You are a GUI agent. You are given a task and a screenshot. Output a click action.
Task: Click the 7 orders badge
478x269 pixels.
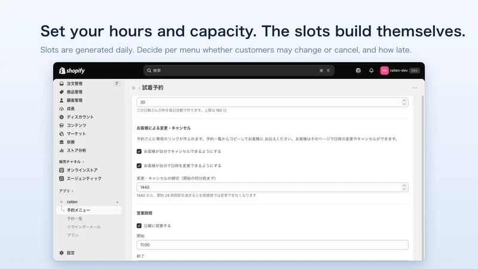[x=117, y=84]
